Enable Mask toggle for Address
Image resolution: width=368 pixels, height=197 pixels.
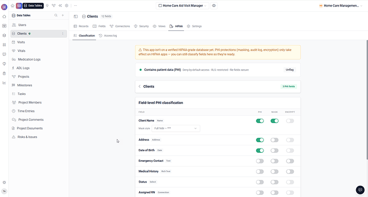[x=274, y=140]
